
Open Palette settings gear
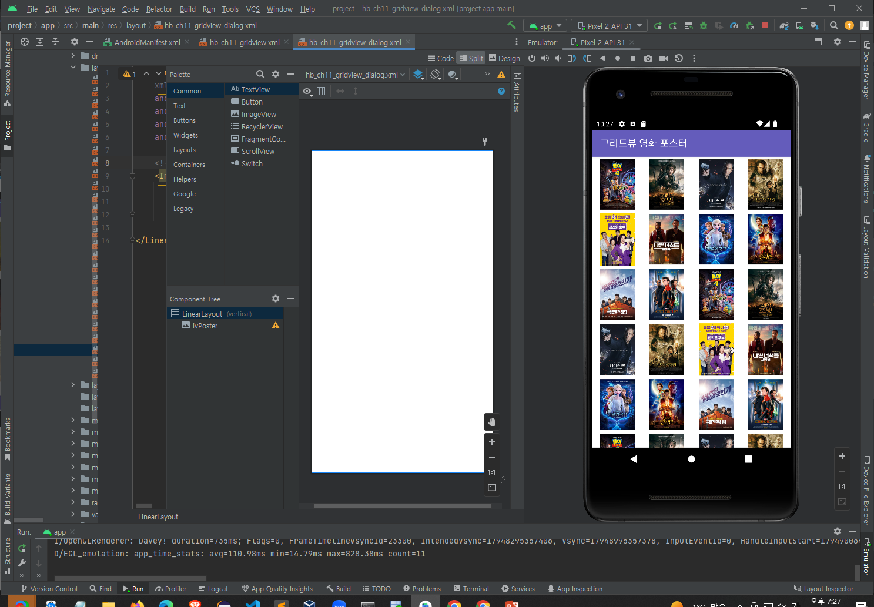click(276, 74)
